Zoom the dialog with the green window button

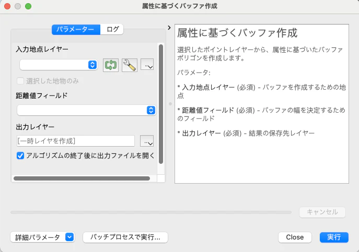pos(28,6)
